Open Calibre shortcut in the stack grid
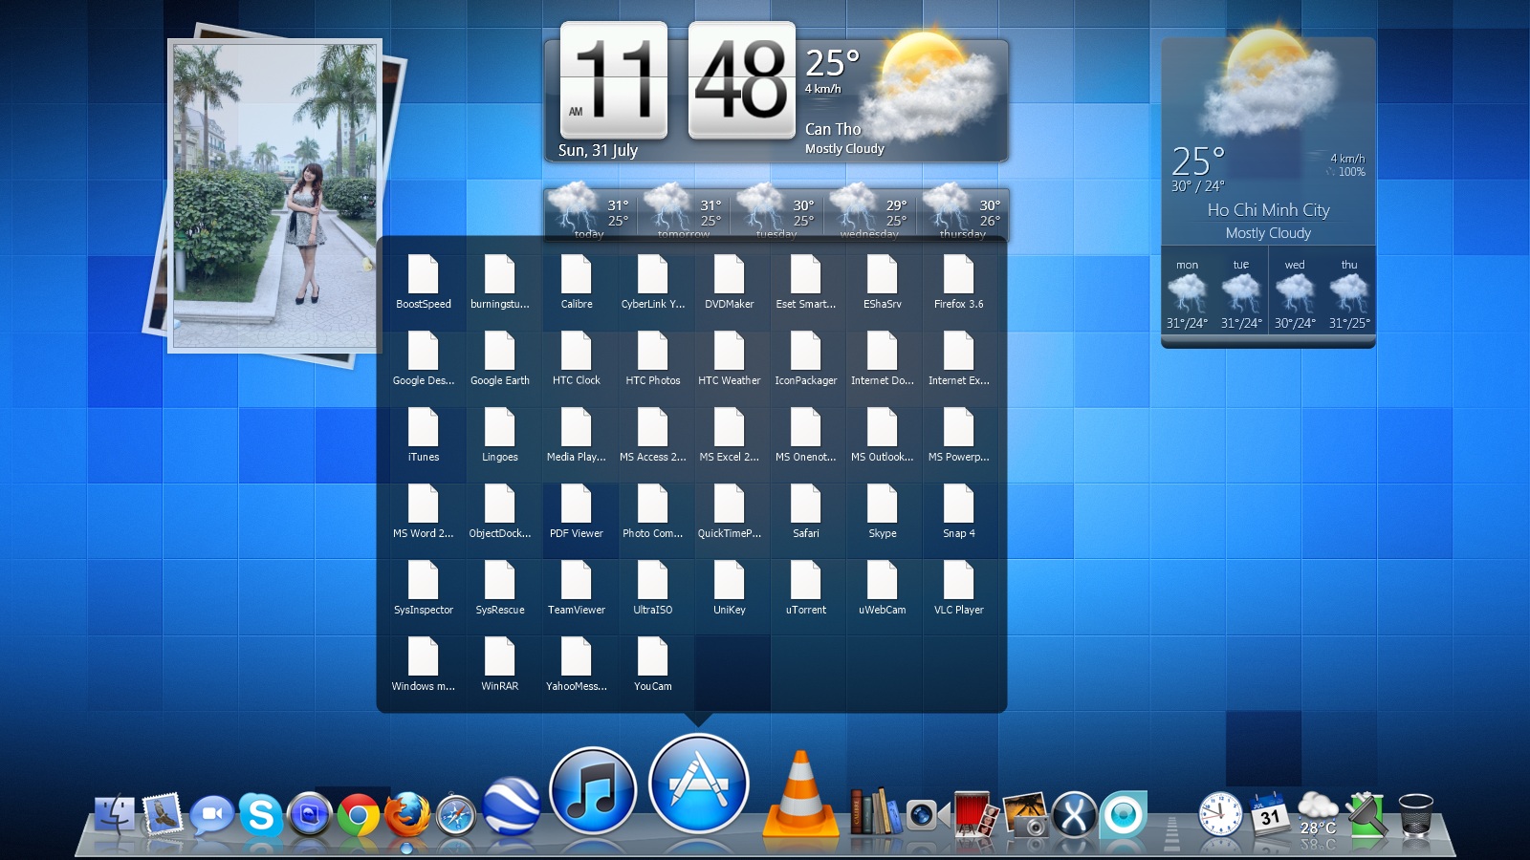This screenshot has height=860, width=1530. pyautogui.click(x=577, y=283)
